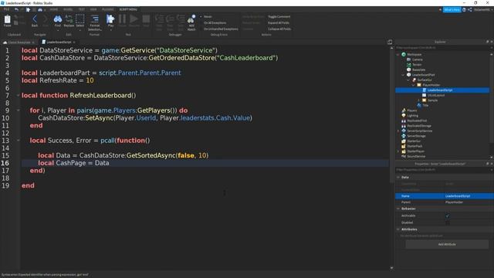
Task: Toggle the Archivable checkbox
Action: coord(448,216)
